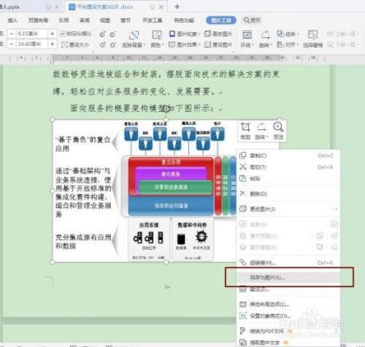Viewport: 365px width, 347px height.
Task: Increase picture height with plus stepper
Action: [52, 34]
